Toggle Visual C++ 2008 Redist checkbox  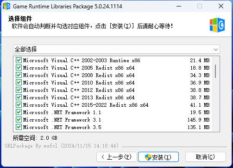(19, 75)
